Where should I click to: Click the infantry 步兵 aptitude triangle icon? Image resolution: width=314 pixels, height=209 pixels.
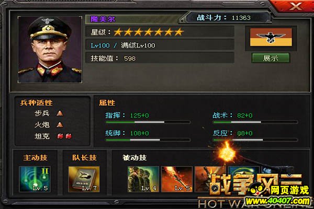click(60, 113)
